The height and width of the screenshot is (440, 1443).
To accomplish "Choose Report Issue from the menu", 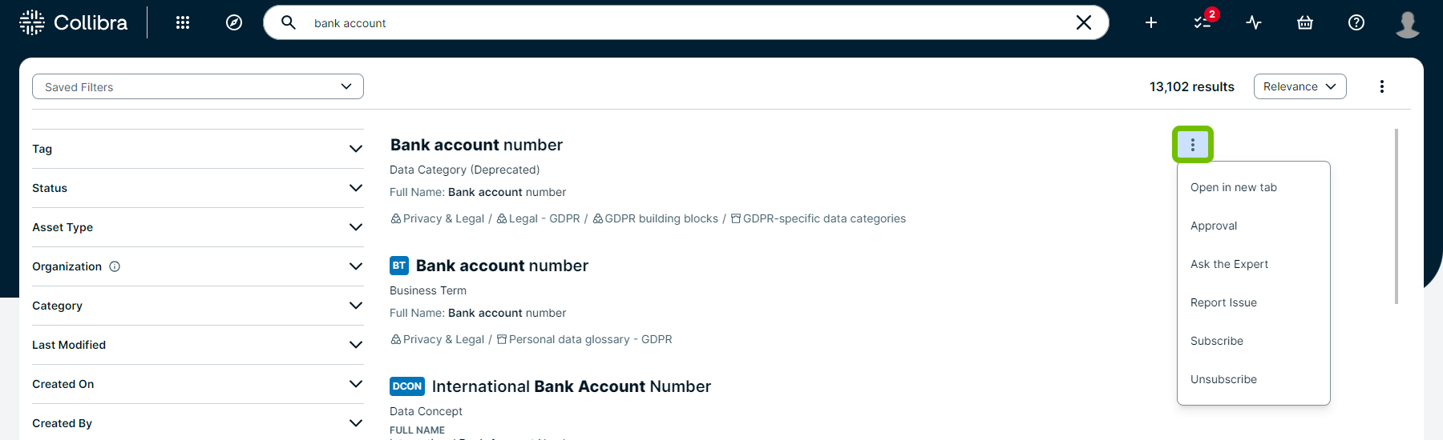I will 1223,302.
